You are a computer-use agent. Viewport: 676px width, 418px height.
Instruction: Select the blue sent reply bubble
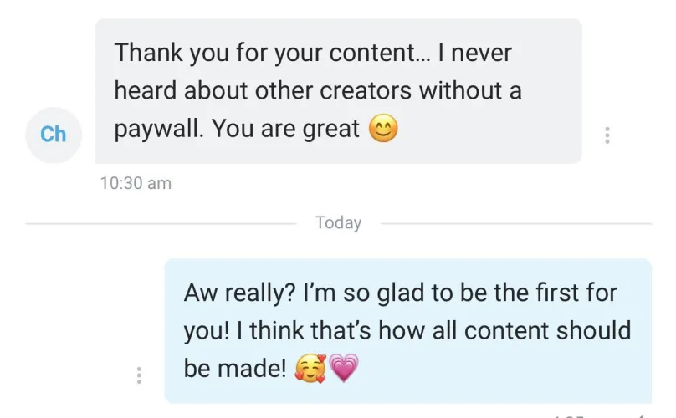407,330
